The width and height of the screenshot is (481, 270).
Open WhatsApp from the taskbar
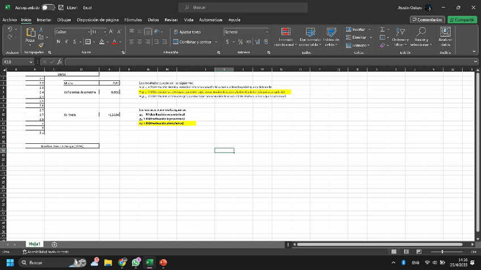click(x=136, y=263)
